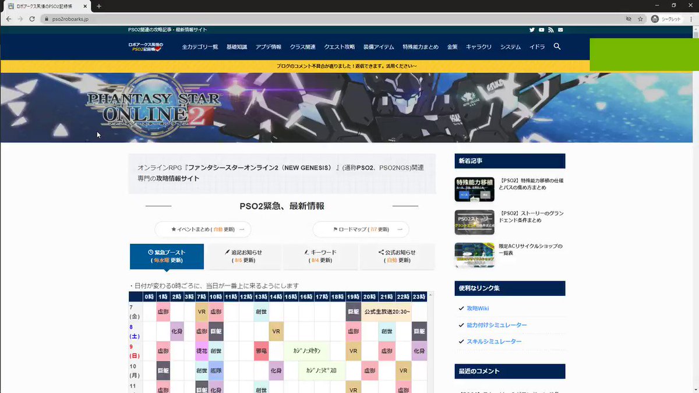The width and height of the screenshot is (699, 393).
Task: Open the 攻略Wiki link
Action: 478,309
